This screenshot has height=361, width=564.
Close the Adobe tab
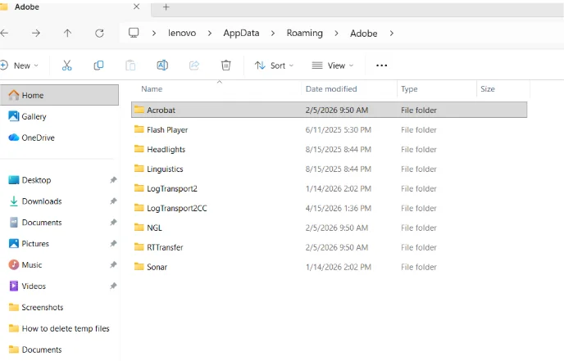pyautogui.click(x=136, y=7)
